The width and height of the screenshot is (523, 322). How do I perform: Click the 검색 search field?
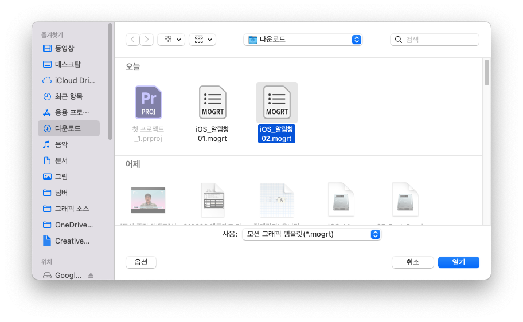tap(435, 40)
